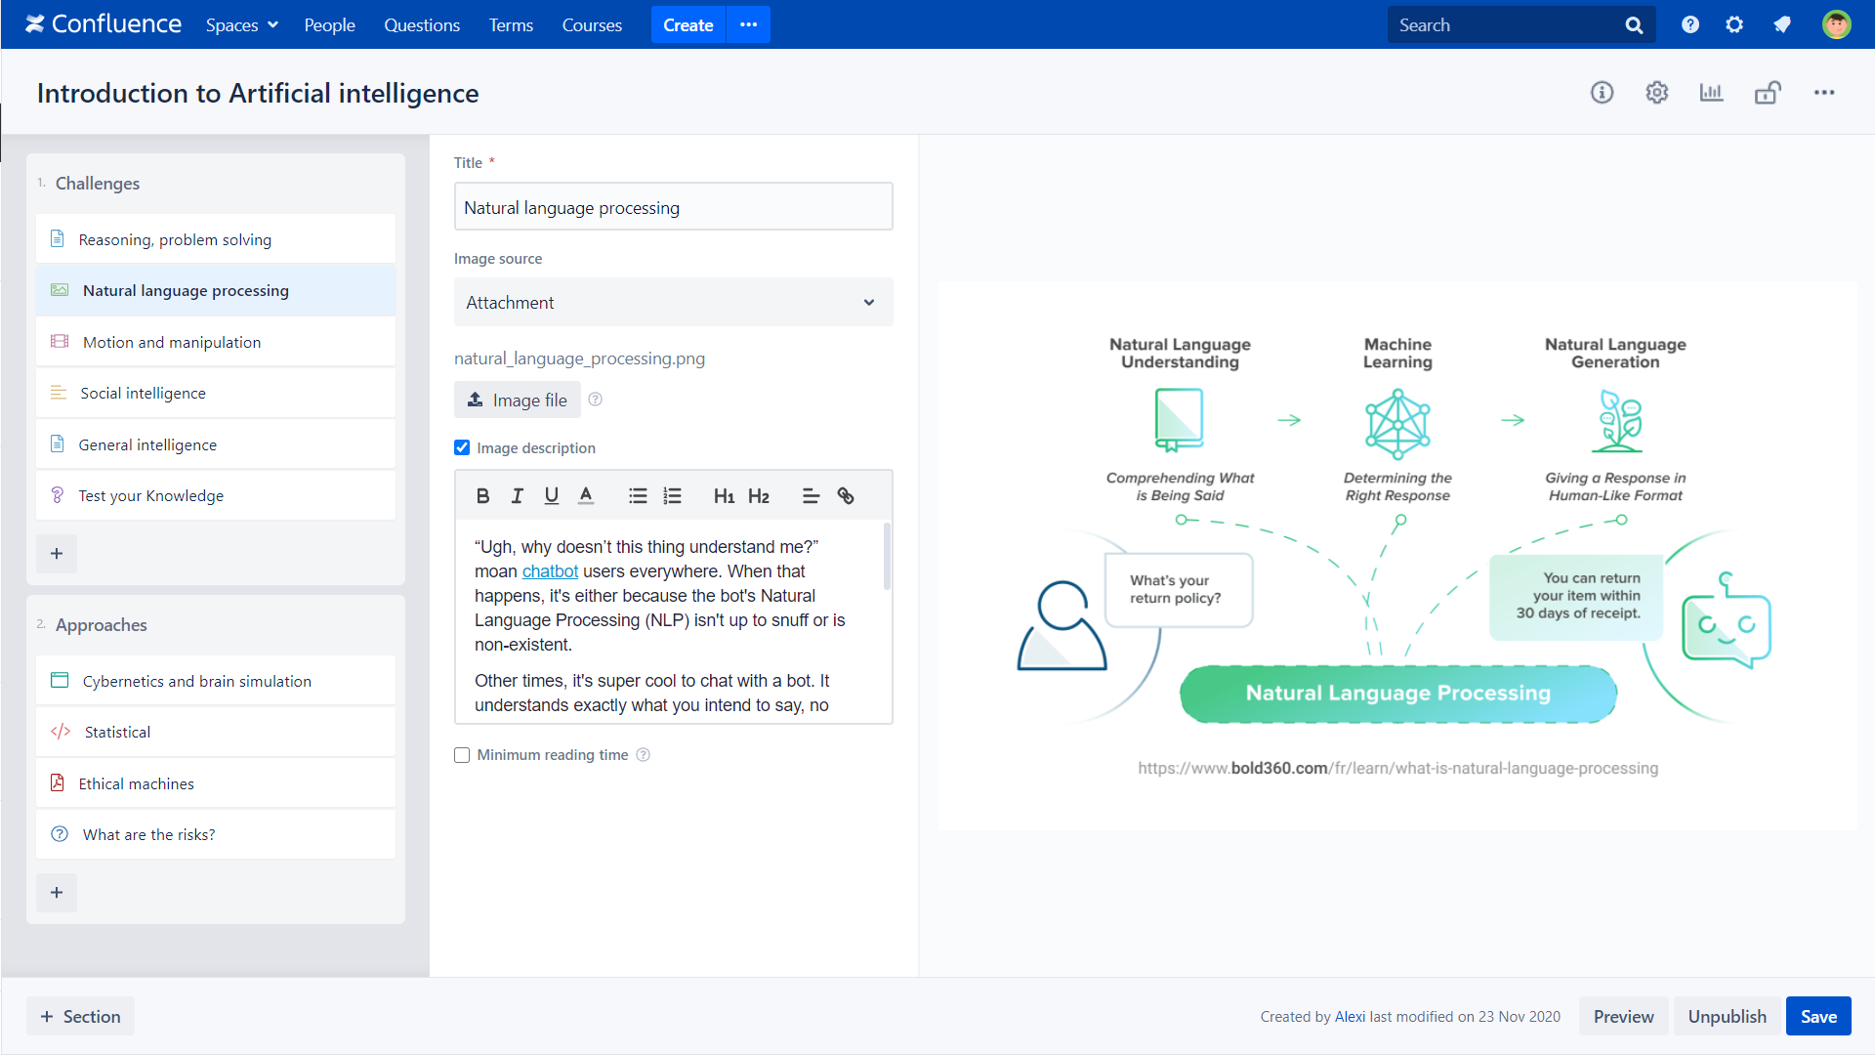Toggle underline in the editor toolbar
1875x1055 pixels.
coord(552,496)
